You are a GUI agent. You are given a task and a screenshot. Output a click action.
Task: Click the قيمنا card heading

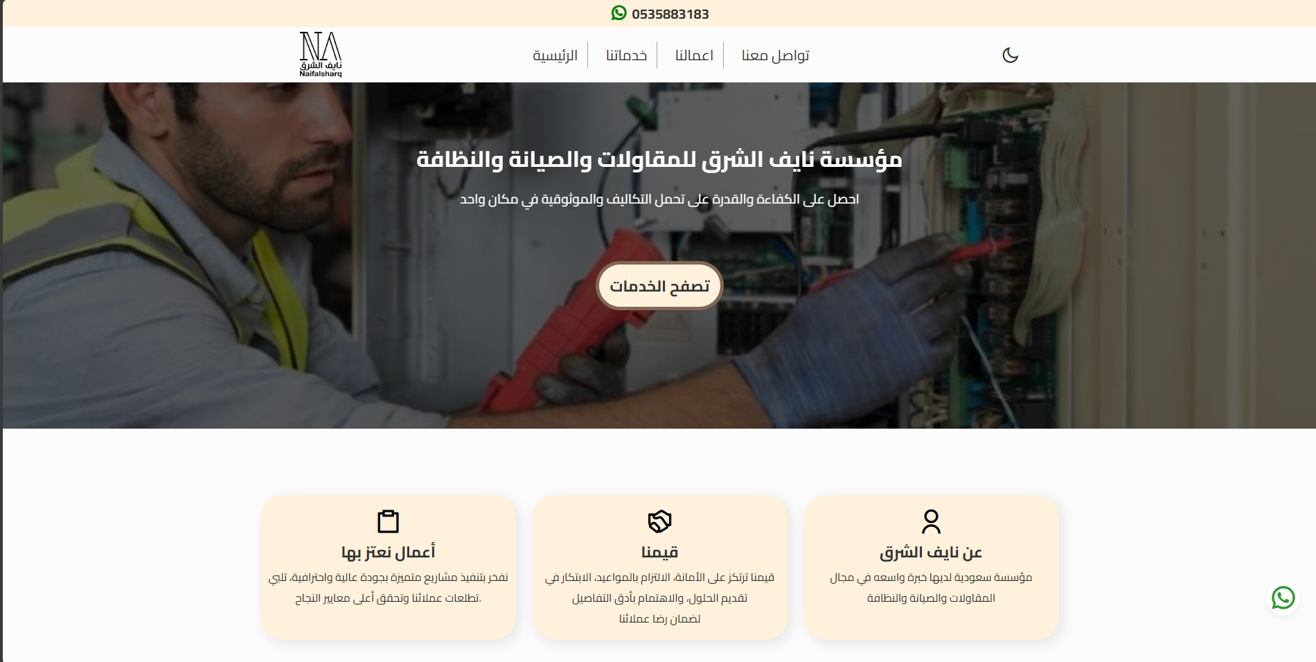pos(659,552)
